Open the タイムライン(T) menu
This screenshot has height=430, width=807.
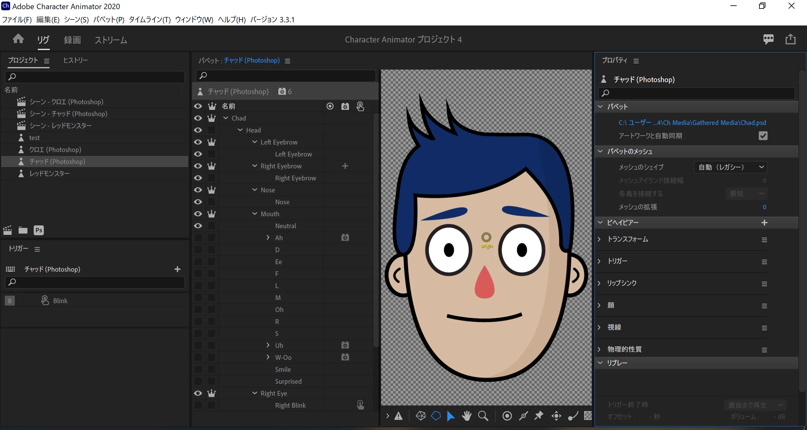point(150,20)
